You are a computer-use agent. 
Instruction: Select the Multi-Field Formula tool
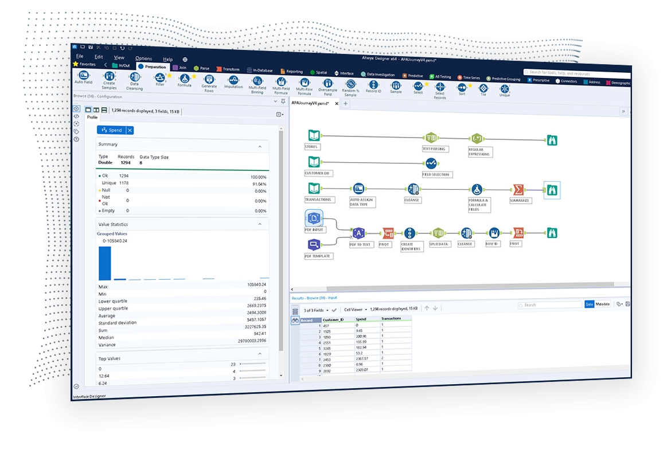(281, 86)
